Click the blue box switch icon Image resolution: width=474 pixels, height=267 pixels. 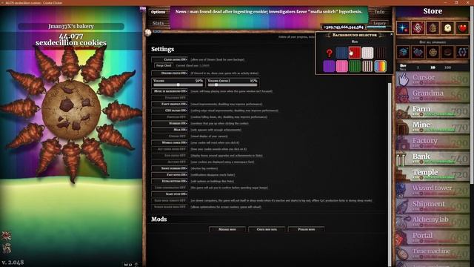(x=403, y=53)
